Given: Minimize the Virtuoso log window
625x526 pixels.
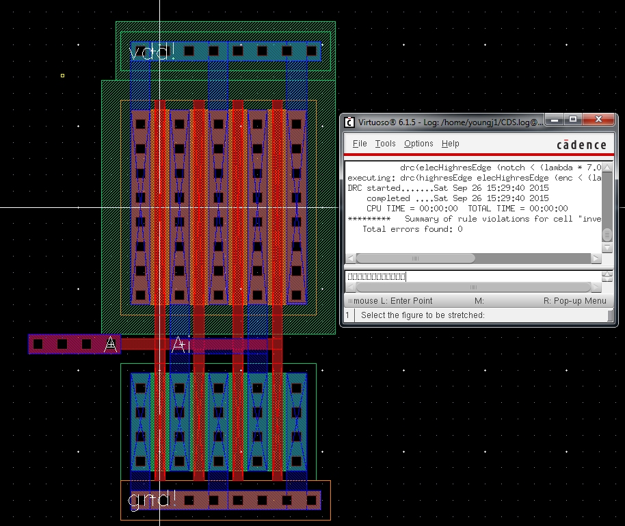Looking at the screenshot, I should [555, 120].
